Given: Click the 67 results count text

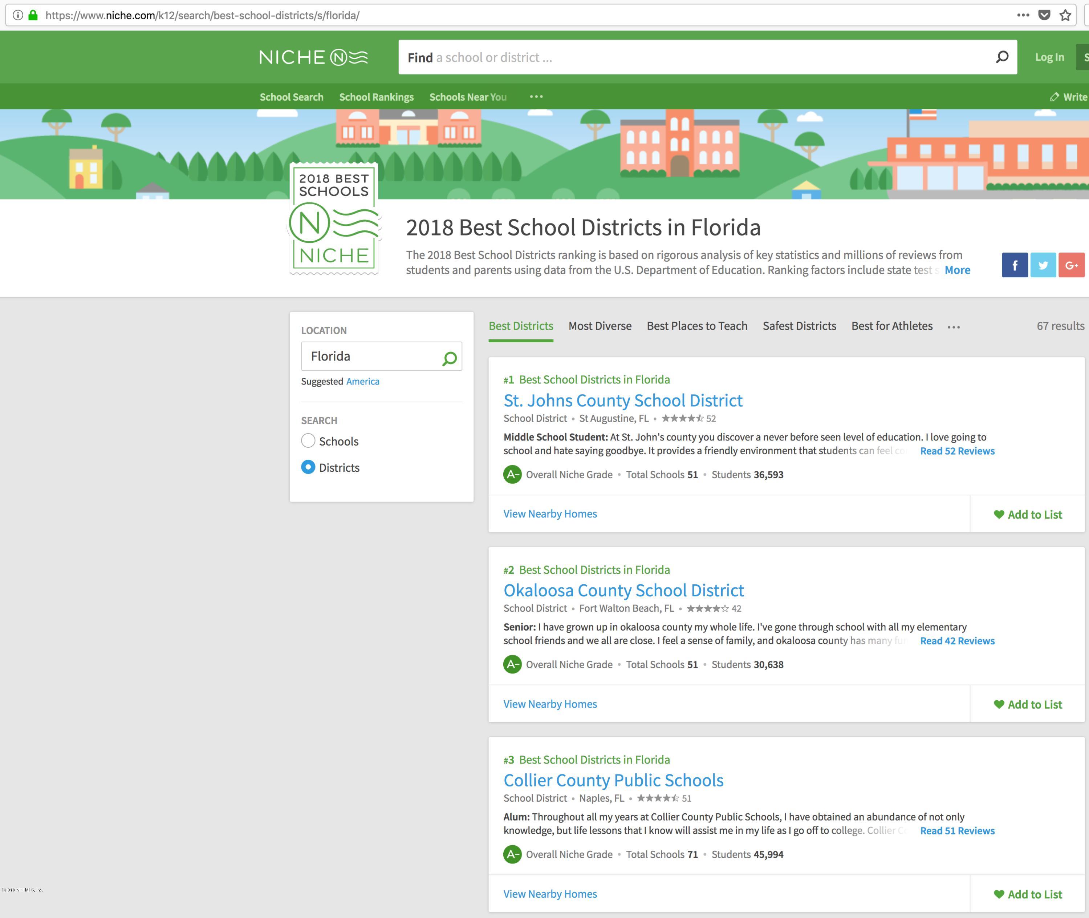Looking at the screenshot, I should [1060, 326].
